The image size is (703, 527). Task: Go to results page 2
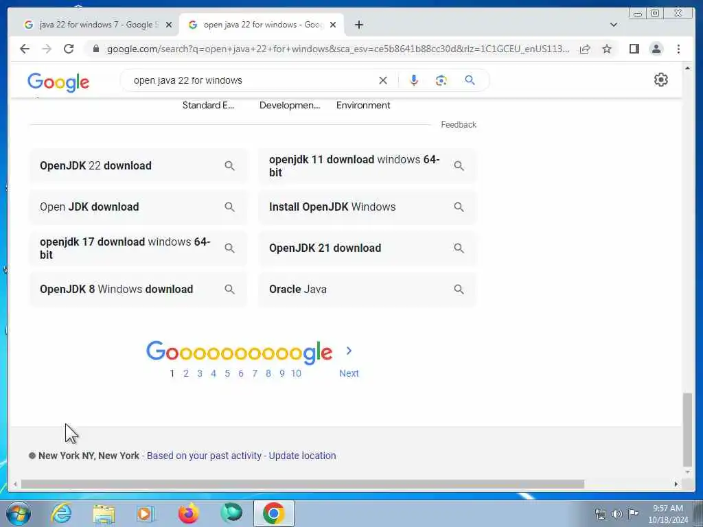185,373
